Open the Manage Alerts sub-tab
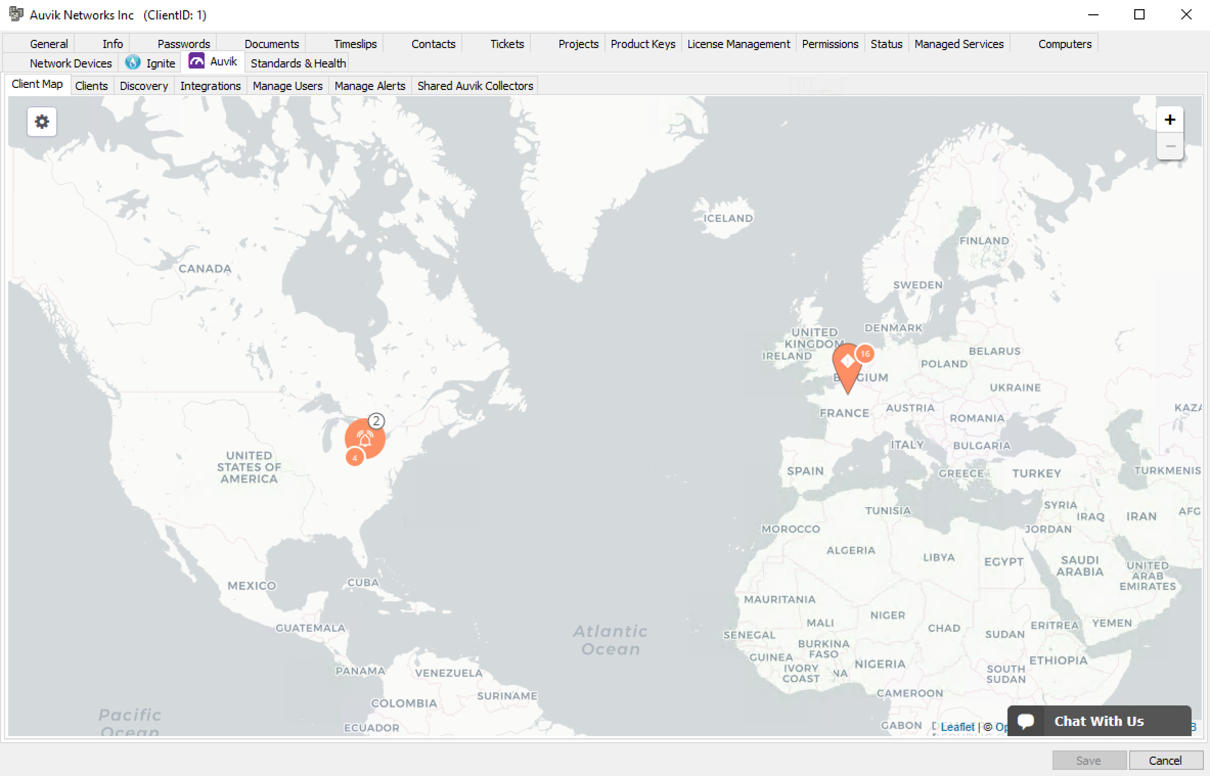 pyautogui.click(x=370, y=86)
